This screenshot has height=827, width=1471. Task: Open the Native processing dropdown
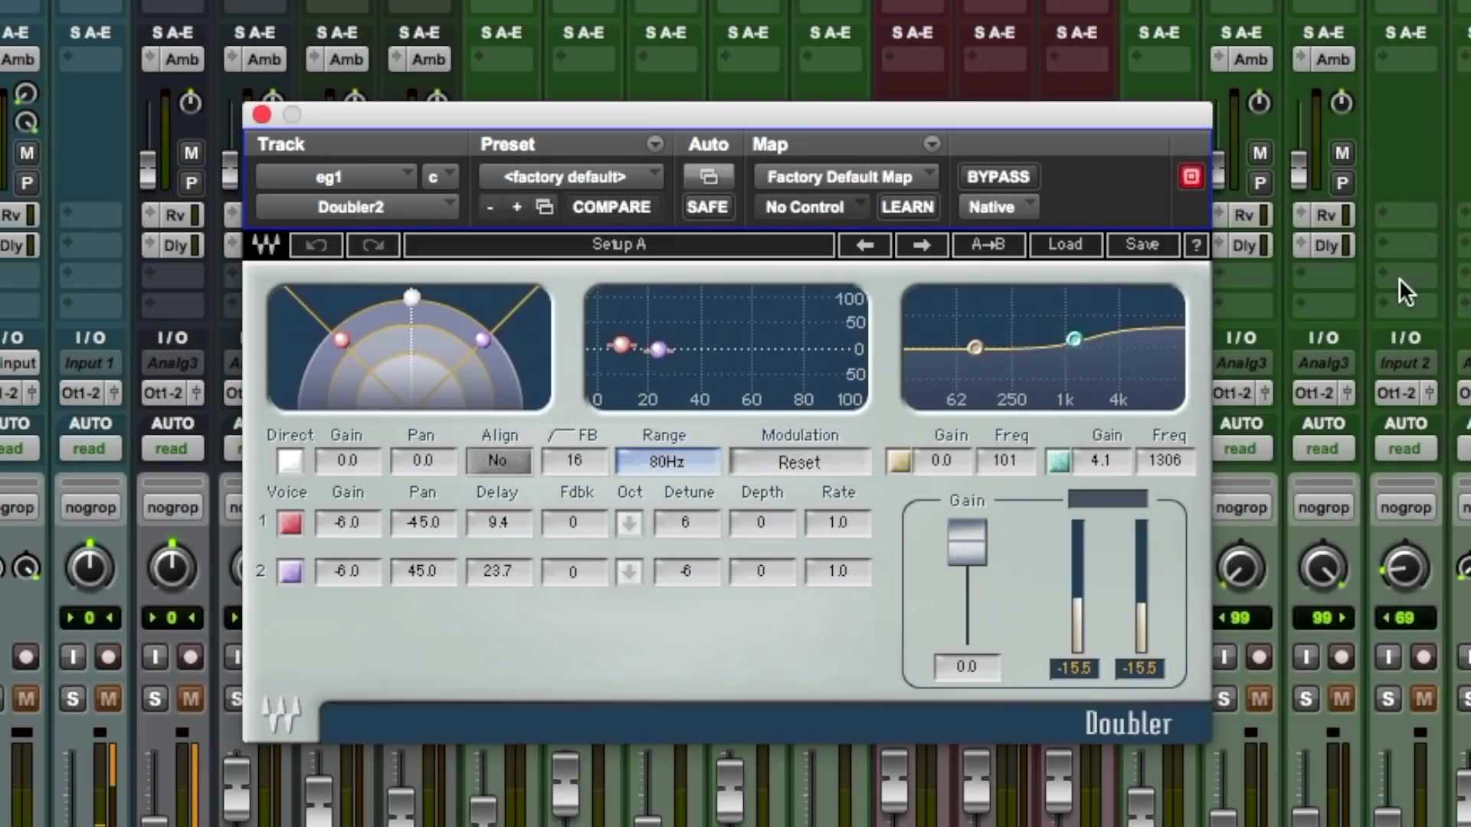pos(998,207)
